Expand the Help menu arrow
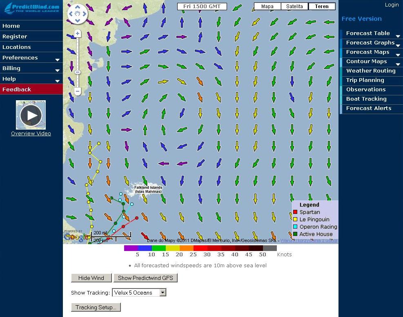 [x=58, y=81]
